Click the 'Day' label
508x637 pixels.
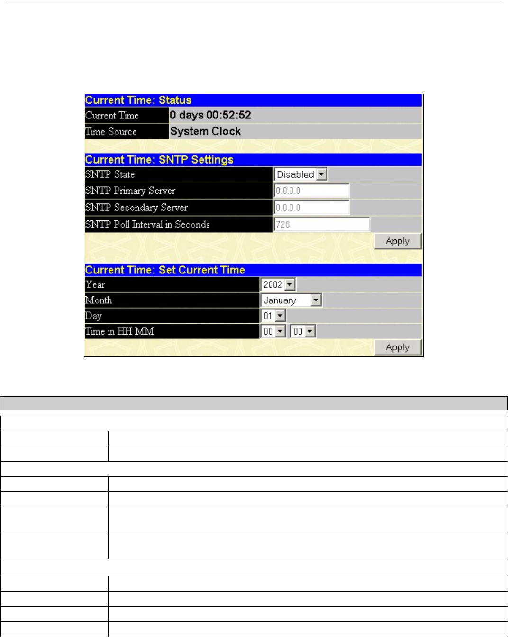(x=93, y=316)
